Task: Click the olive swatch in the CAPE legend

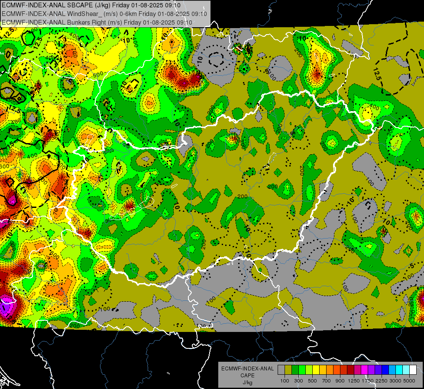Action: [288, 370]
